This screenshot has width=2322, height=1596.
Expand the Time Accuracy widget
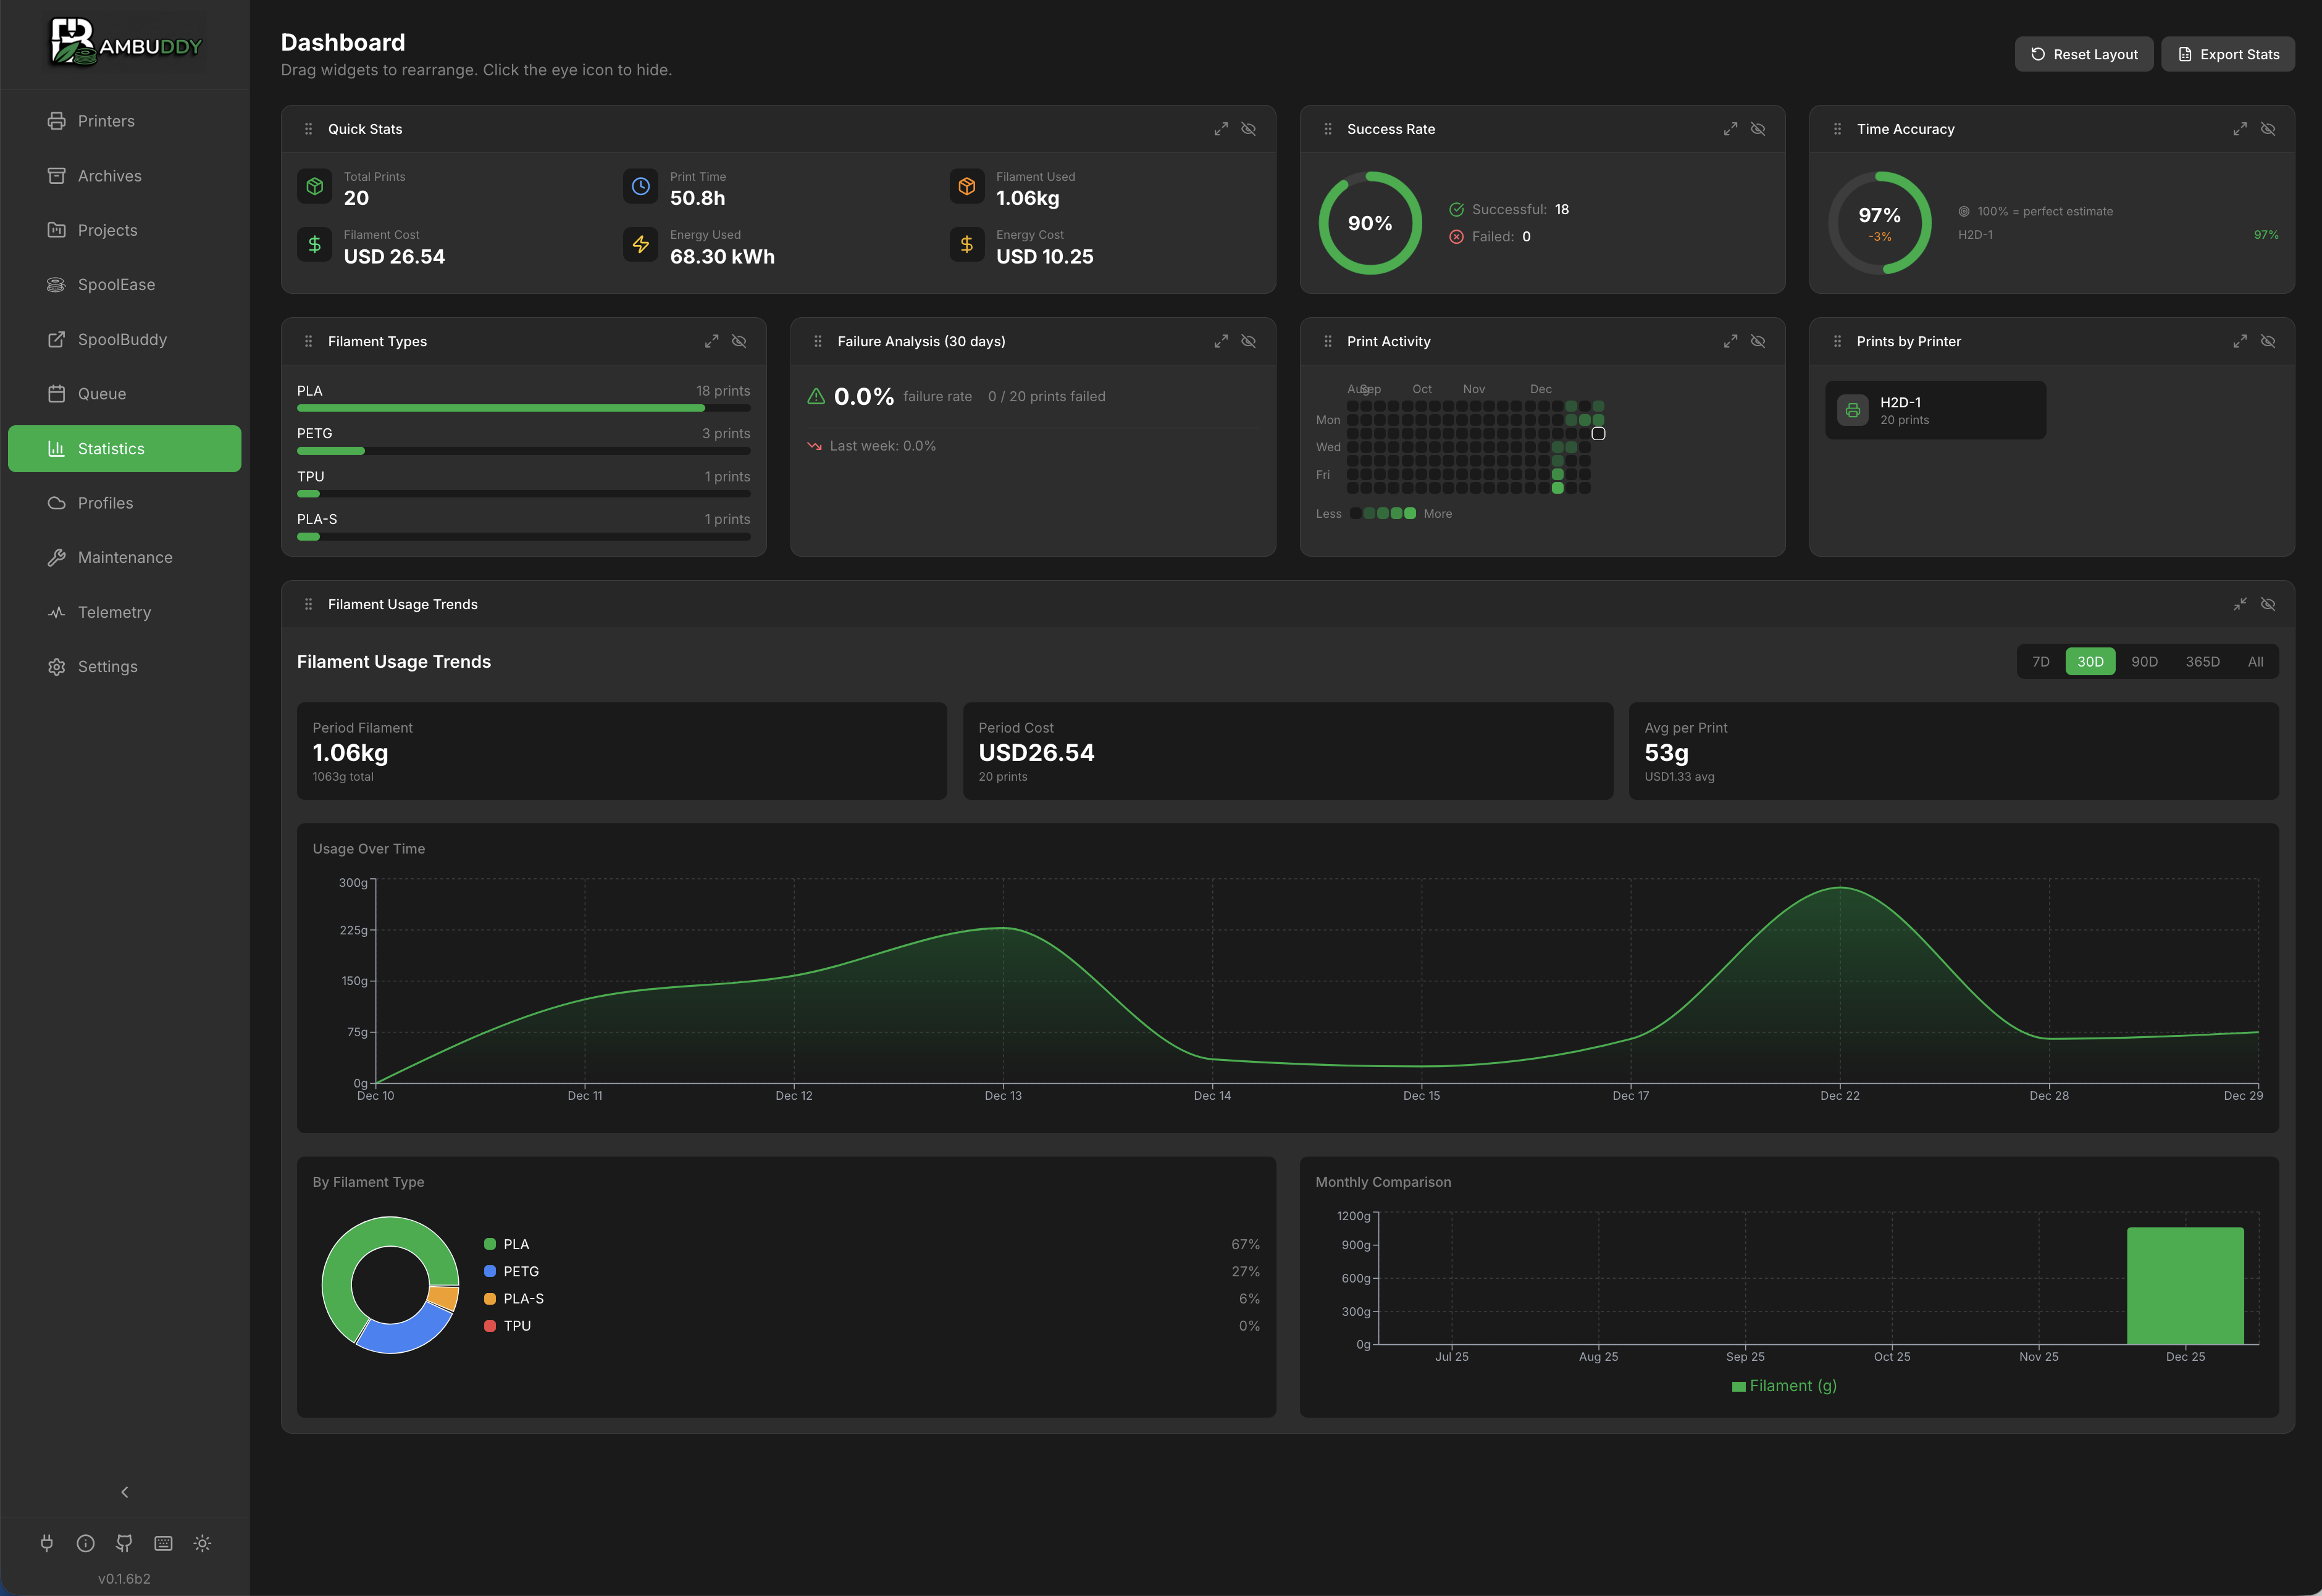click(x=2240, y=128)
